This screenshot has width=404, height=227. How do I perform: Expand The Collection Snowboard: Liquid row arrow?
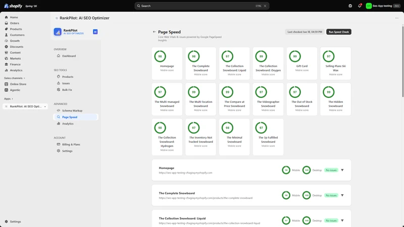(x=342, y=220)
